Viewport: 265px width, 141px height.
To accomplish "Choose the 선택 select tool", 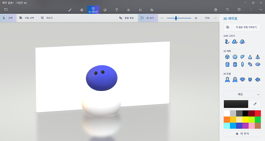I will click(8, 18).
